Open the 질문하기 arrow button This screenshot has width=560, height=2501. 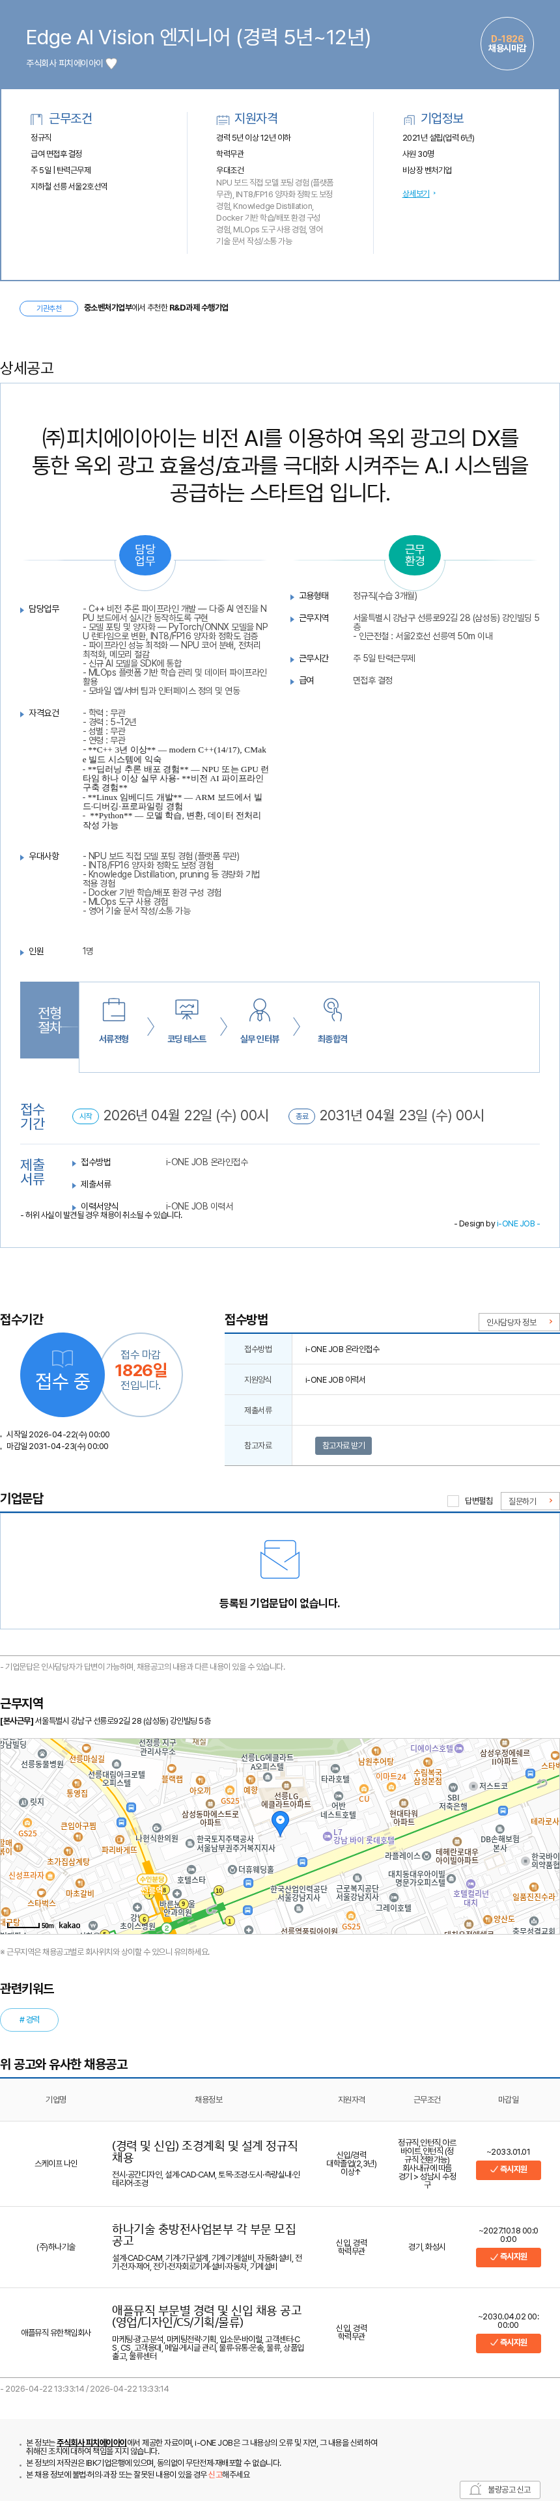pyautogui.click(x=529, y=1500)
